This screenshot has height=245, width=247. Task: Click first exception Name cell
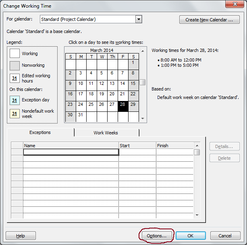[71, 152]
